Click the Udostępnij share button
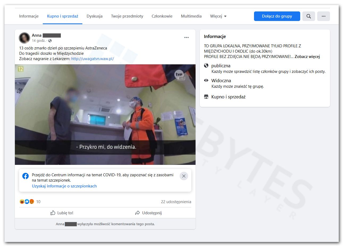This screenshot has height=247, width=343. click(x=148, y=213)
